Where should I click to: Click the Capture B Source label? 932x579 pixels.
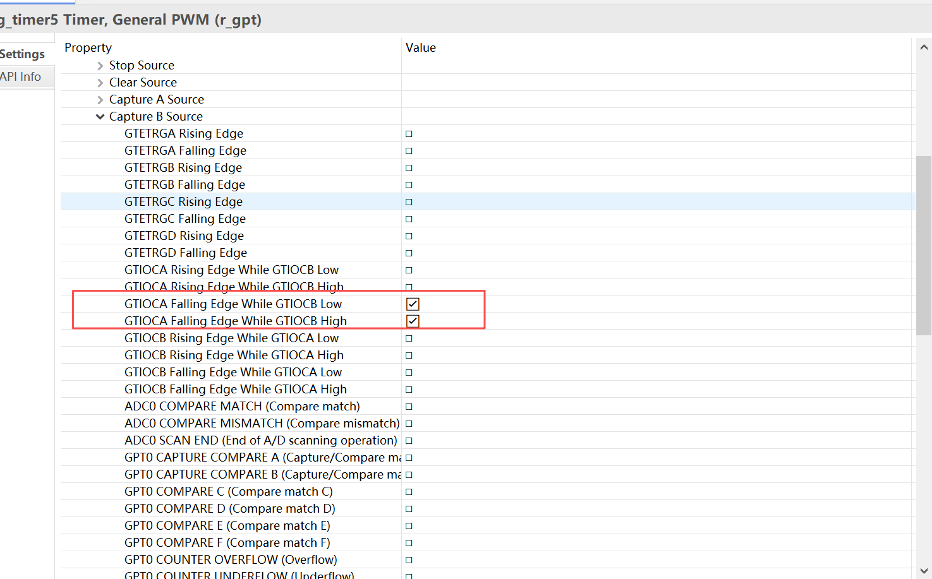point(156,117)
